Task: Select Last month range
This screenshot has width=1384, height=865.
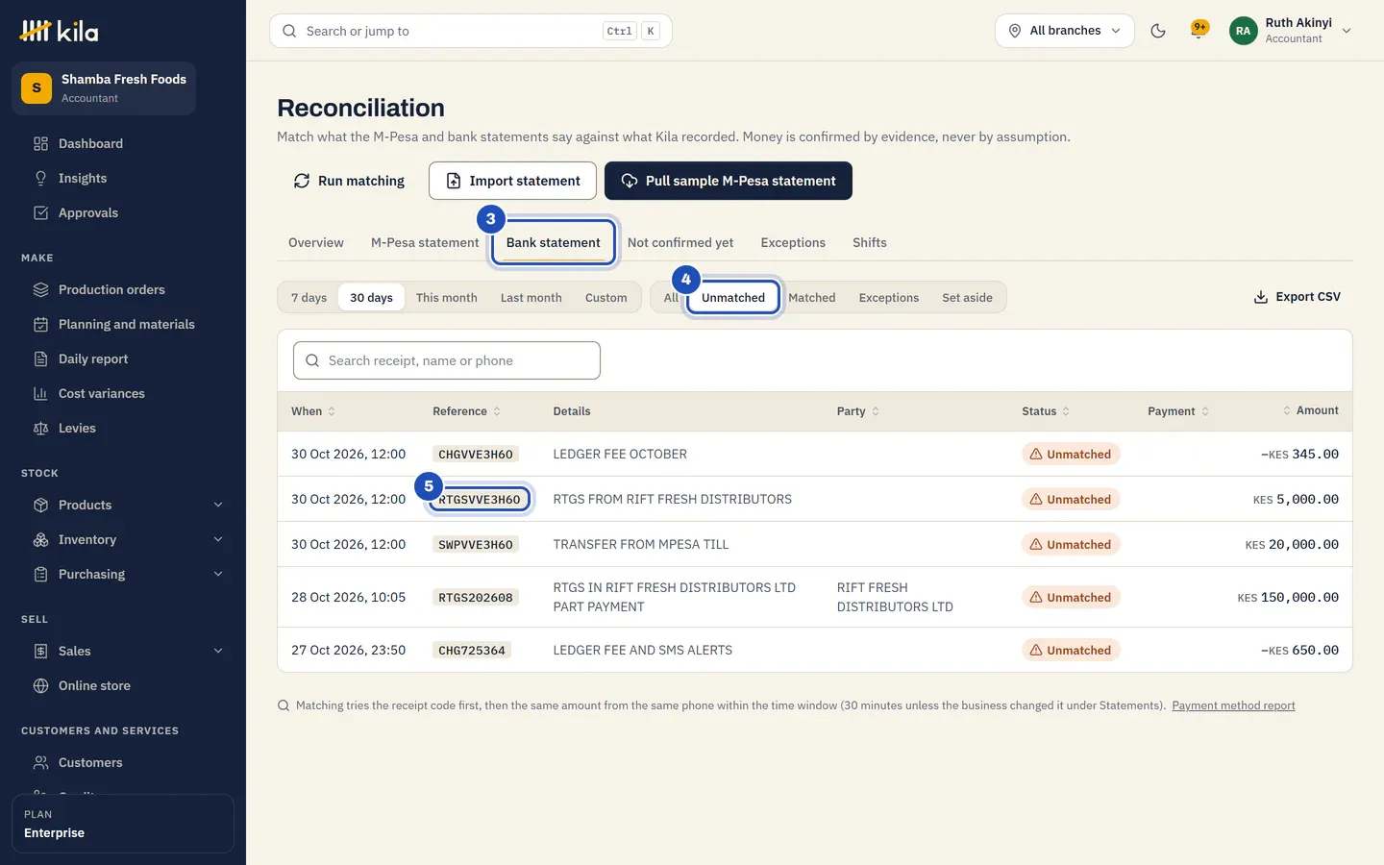Action: (531, 298)
